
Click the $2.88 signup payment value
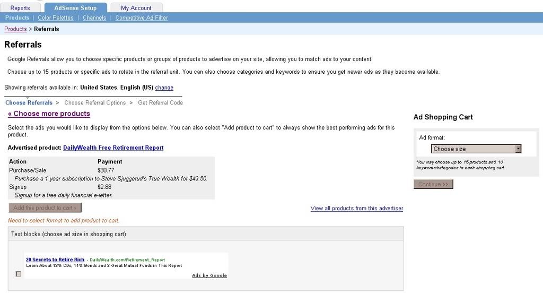click(x=104, y=187)
